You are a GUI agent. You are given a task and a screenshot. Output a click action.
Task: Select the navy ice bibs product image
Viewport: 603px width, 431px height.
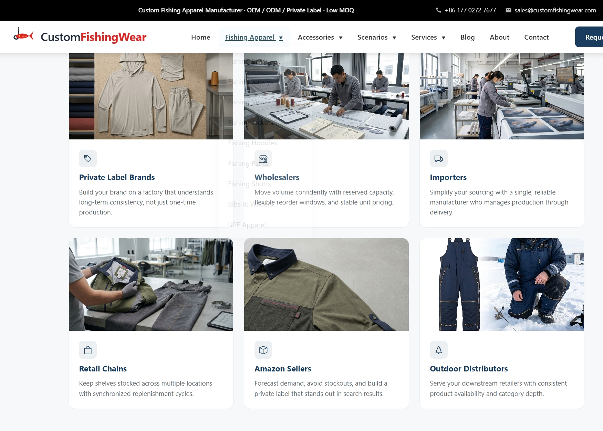tap(502, 284)
